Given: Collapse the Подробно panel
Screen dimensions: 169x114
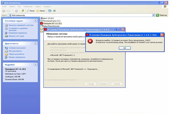Looking at the screenshot, I should [35, 64].
